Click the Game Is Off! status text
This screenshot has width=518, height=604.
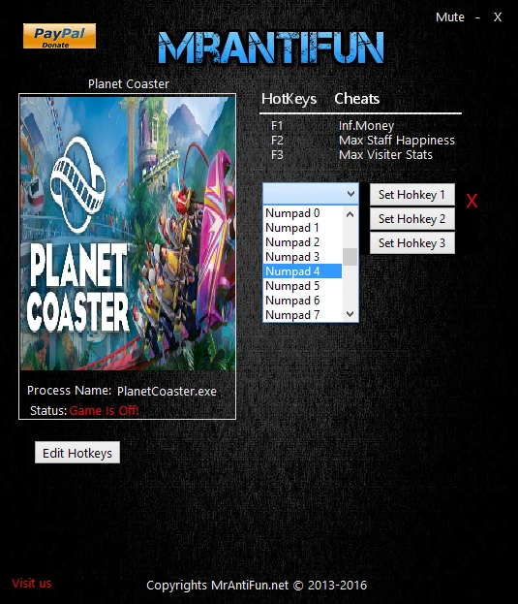(104, 411)
